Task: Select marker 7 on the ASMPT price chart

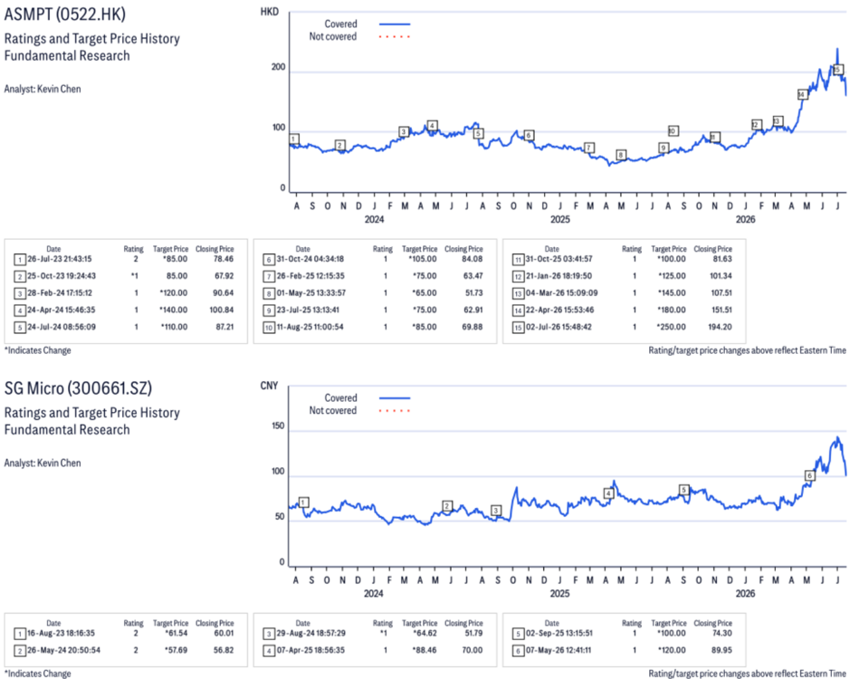Action: (589, 148)
